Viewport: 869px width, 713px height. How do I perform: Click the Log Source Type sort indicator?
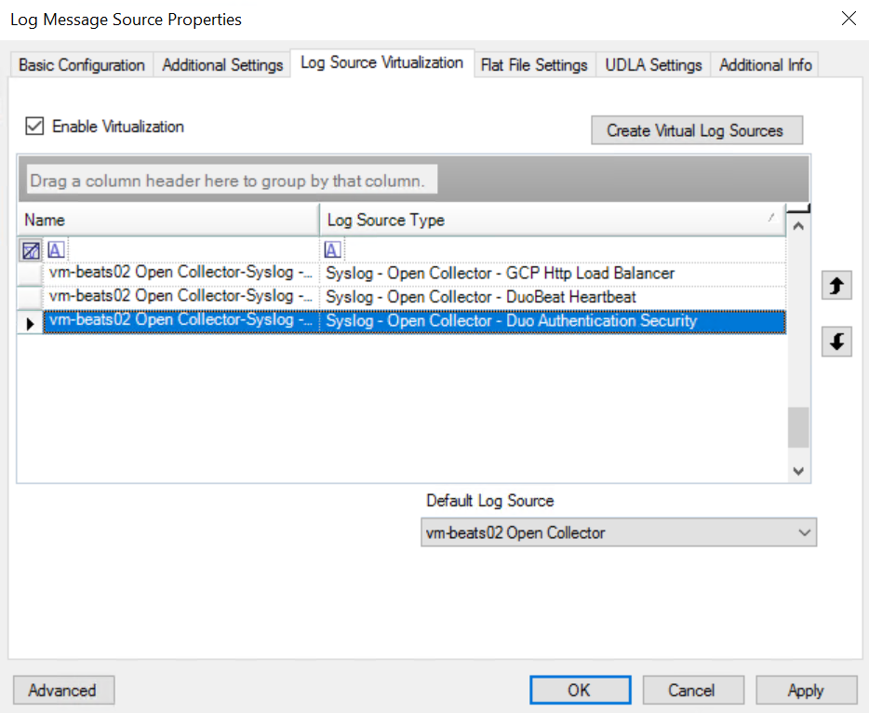(770, 218)
